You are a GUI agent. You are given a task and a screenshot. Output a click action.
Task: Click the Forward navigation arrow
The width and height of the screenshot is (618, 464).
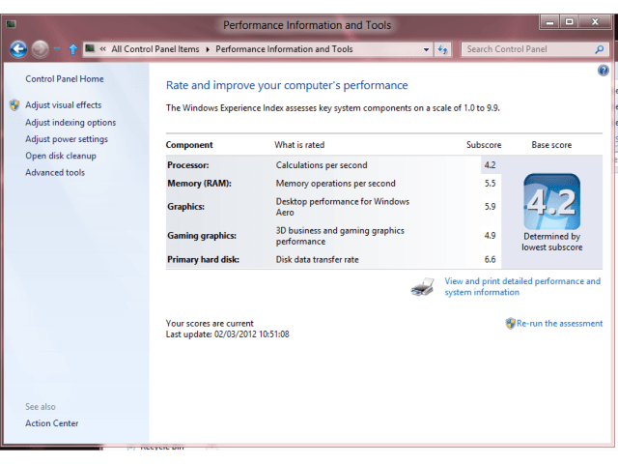(x=41, y=49)
